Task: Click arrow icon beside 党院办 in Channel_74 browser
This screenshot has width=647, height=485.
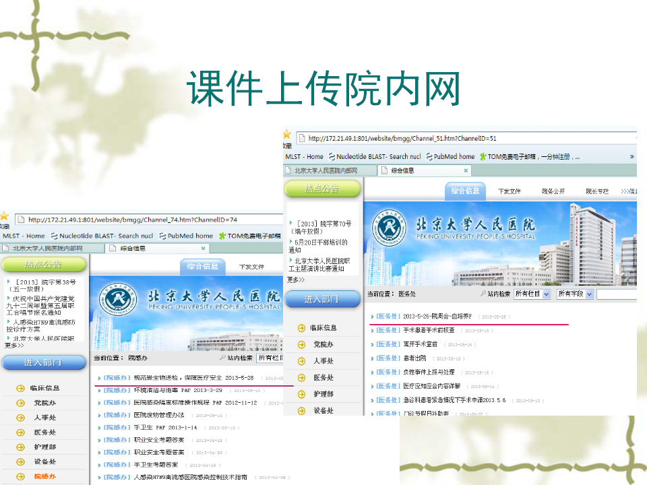Action: click(20, 403)
